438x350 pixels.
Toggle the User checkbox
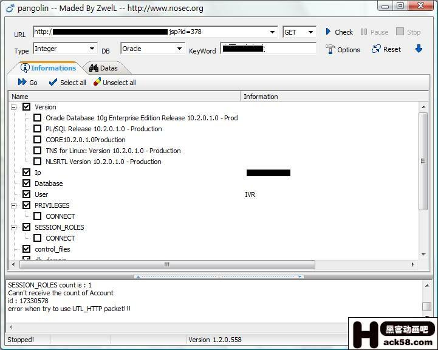[x=27, y=194]
